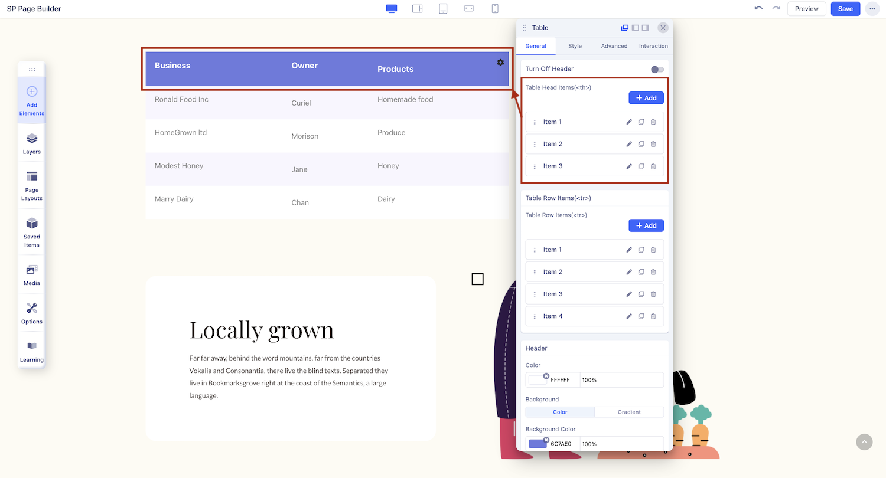Open the Media library
The width and height of the screenshot is (886, 478).
32,274
